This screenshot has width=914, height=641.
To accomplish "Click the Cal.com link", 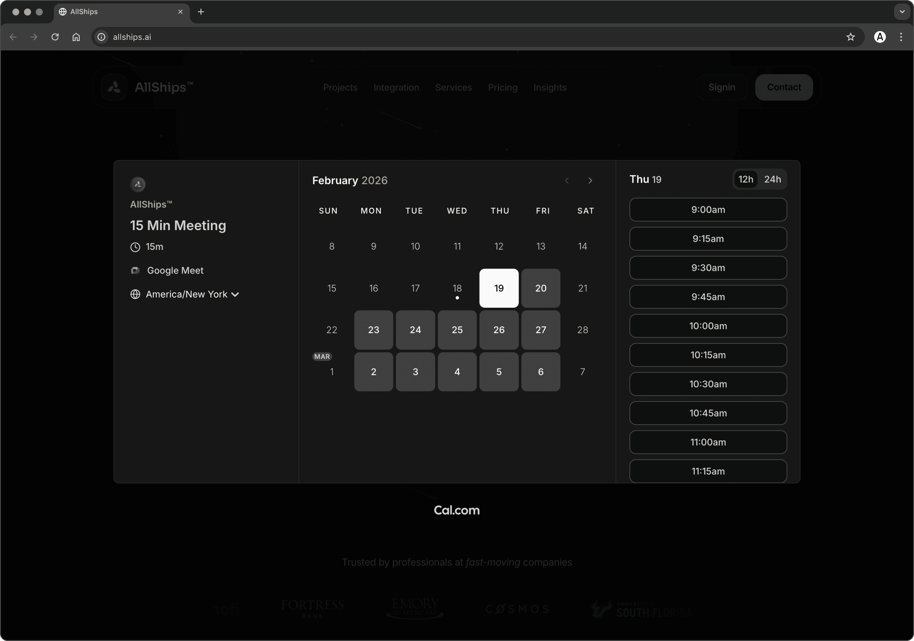I will [x=457, y=510].
